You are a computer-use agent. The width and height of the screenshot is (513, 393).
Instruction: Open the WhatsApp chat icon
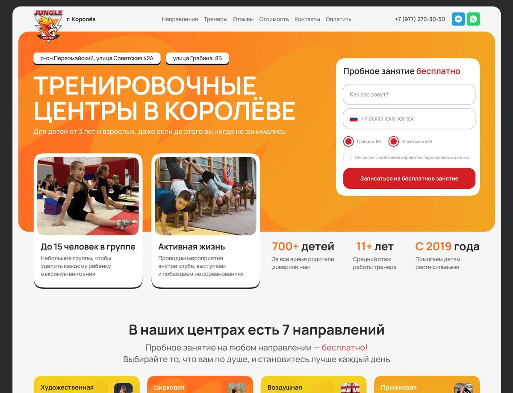(x=473, y=19)
